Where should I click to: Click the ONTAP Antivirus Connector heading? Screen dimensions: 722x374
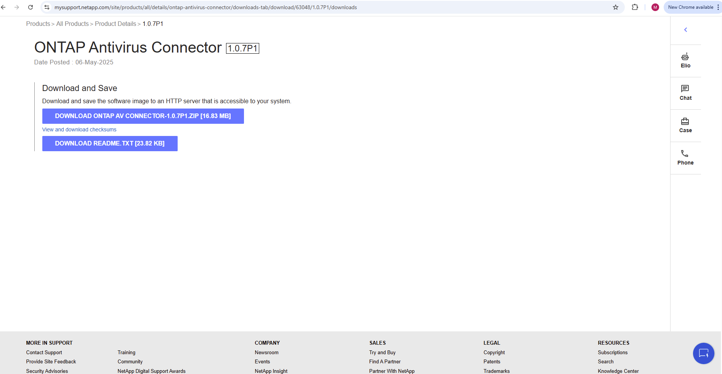tap(128, 48)
